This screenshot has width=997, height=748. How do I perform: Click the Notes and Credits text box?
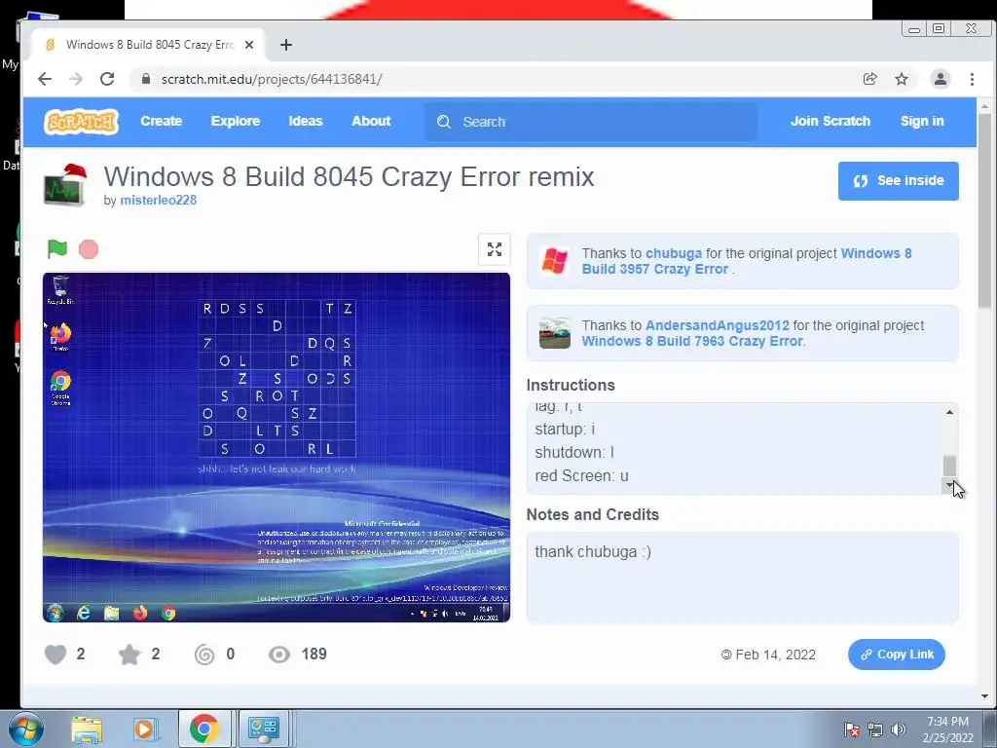click(x=742, y=578)
